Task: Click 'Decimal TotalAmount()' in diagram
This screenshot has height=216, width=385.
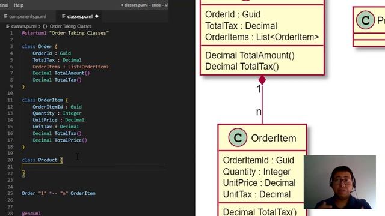Action: 250,55
